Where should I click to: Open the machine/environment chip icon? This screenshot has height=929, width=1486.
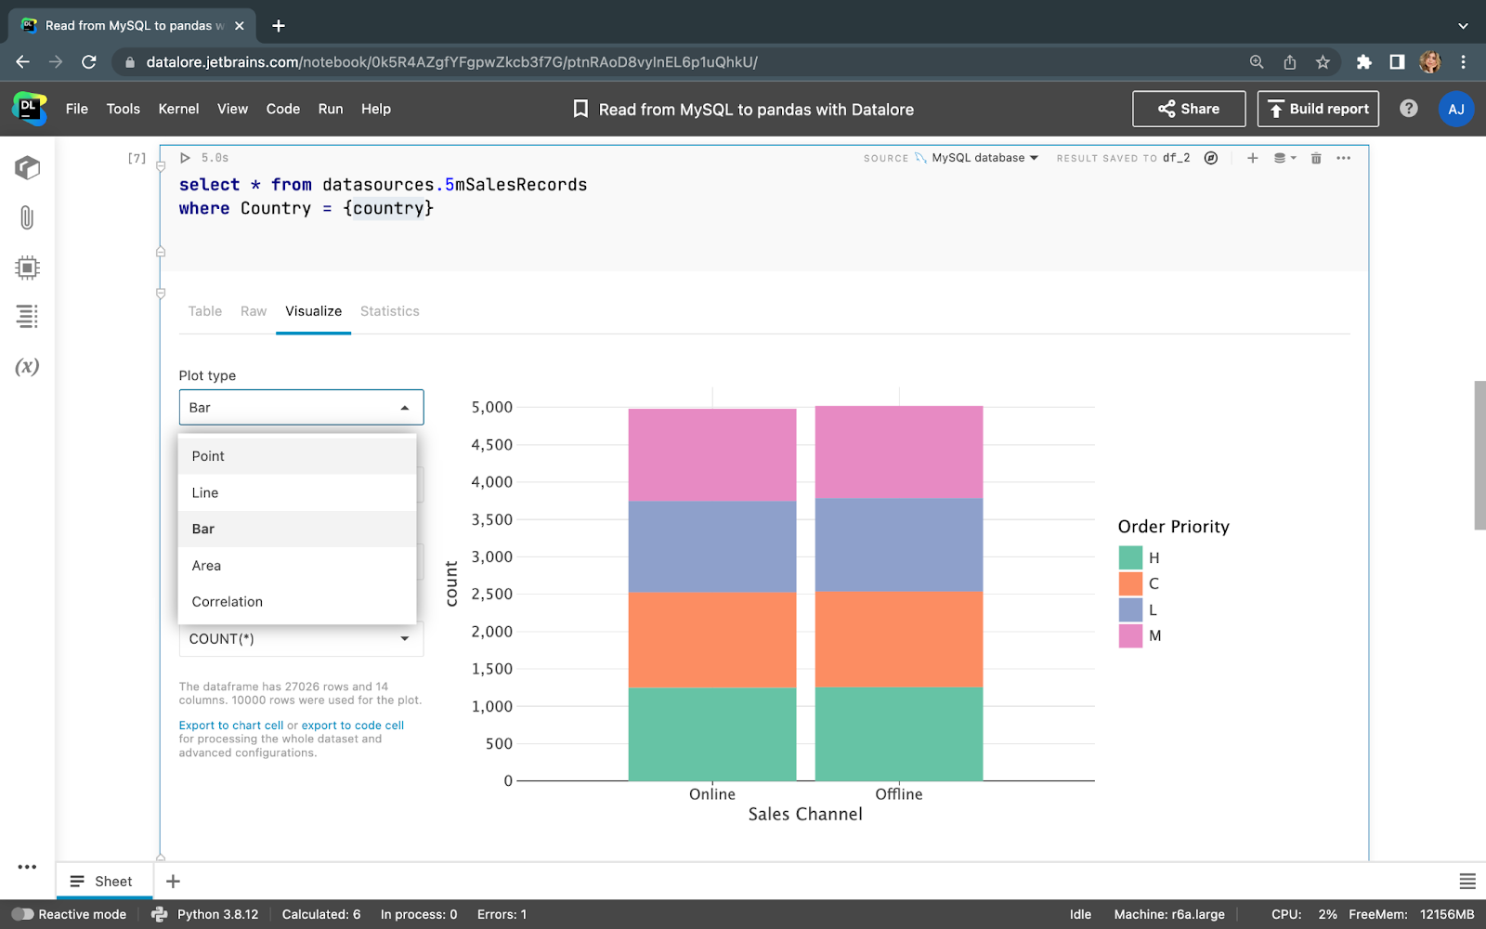(27, 268)
